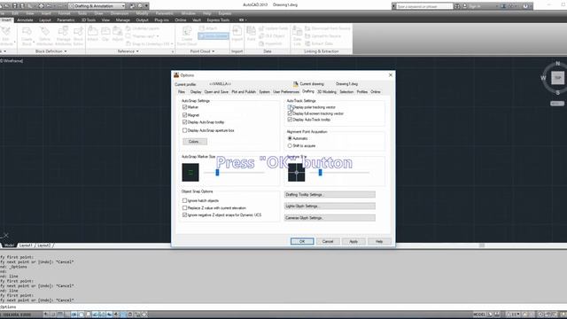Select Automatic alignment point acquisition

pyautogui.click(x=290, y=138)
